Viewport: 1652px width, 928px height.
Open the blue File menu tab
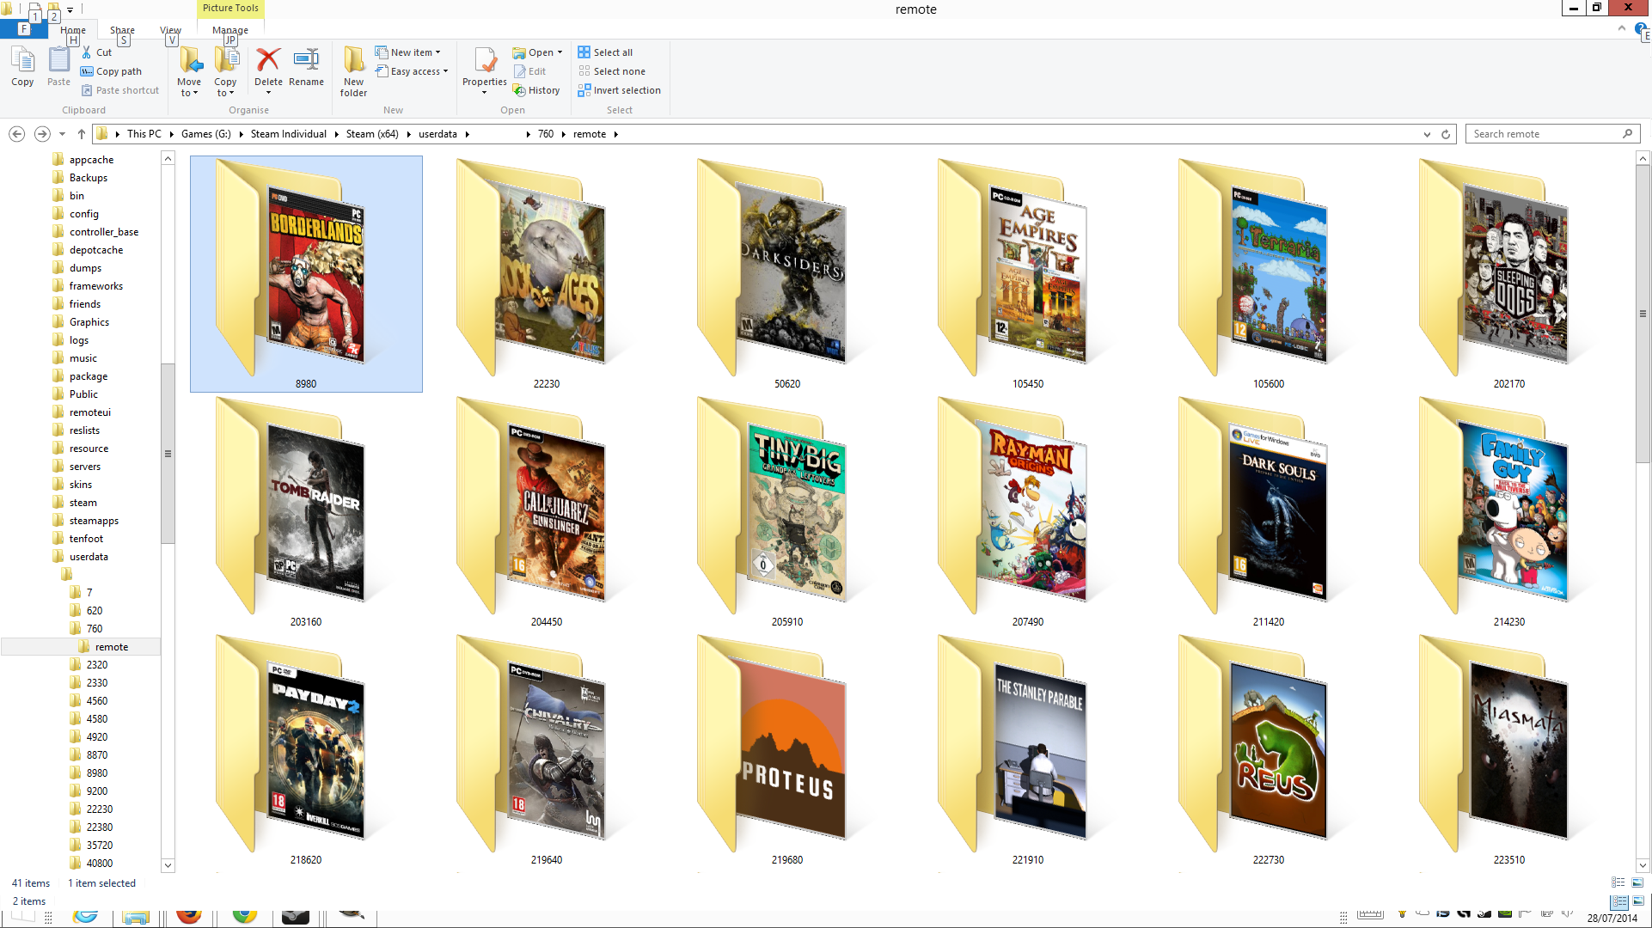[x=24, y=29]
